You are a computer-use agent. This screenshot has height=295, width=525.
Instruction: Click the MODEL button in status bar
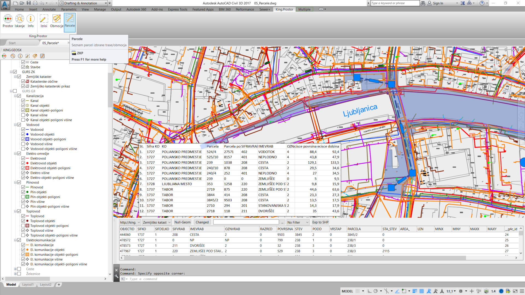(x=347, y=291)
